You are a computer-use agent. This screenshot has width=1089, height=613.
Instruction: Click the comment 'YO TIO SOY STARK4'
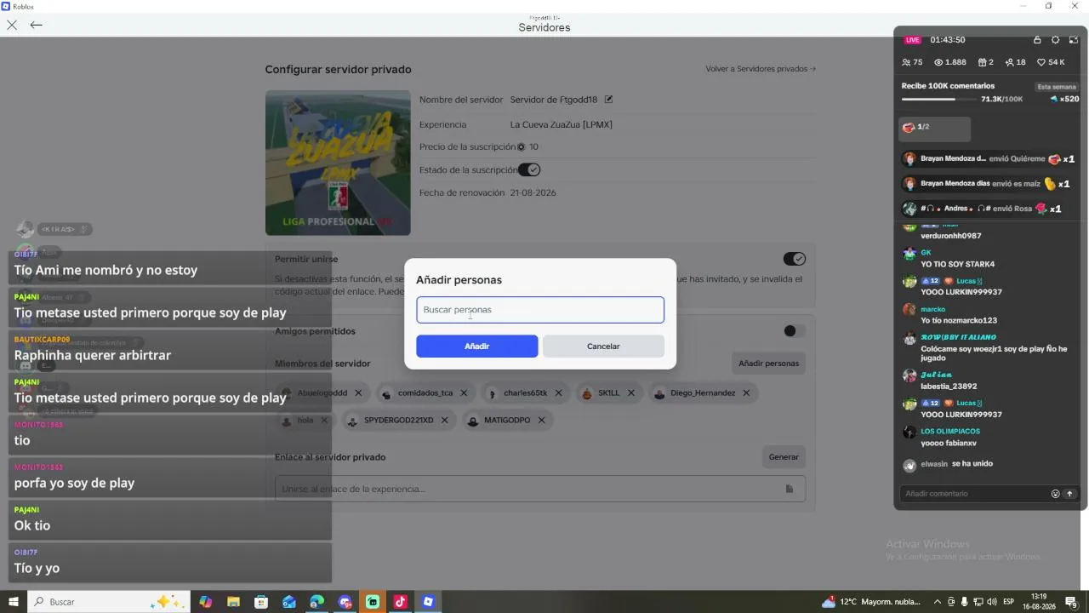click(x=957, y=264)
